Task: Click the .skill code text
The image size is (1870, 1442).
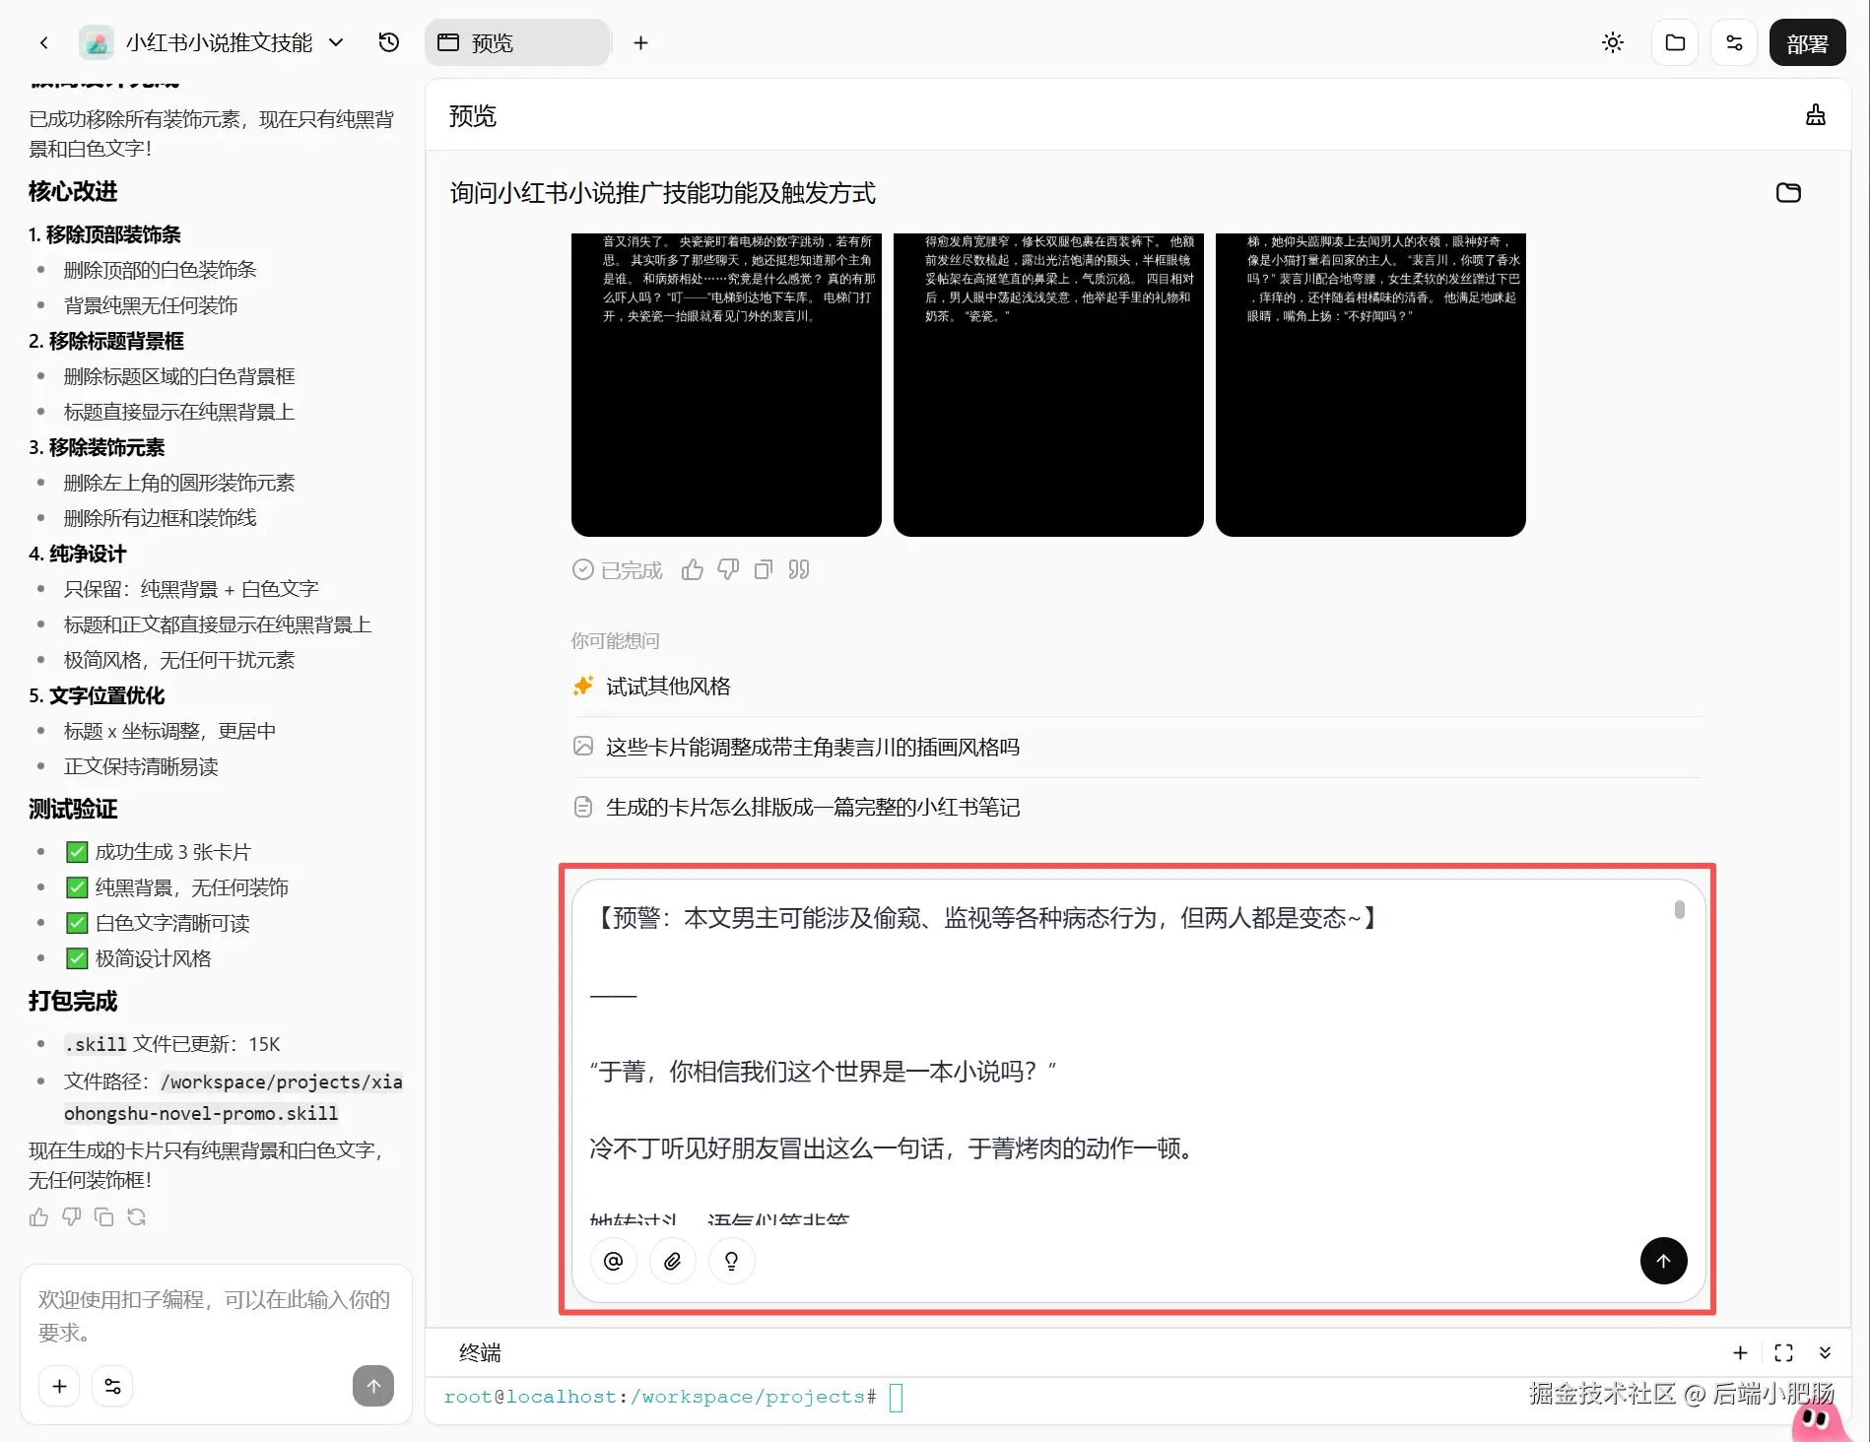Action: pos(96,1044)
